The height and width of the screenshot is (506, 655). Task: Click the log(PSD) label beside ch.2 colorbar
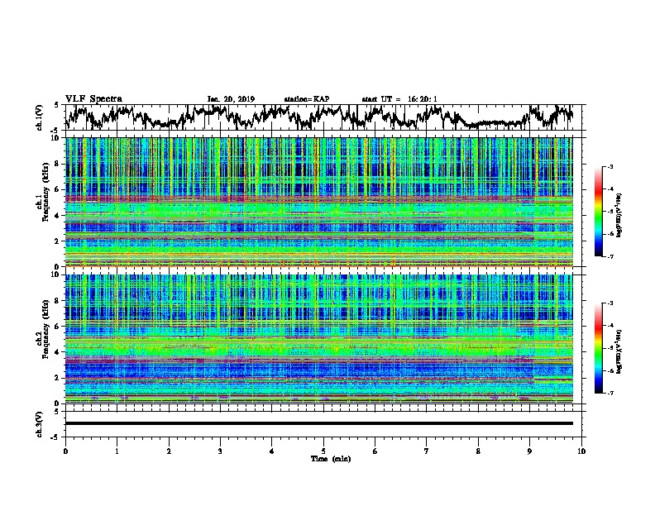(619, 350)
